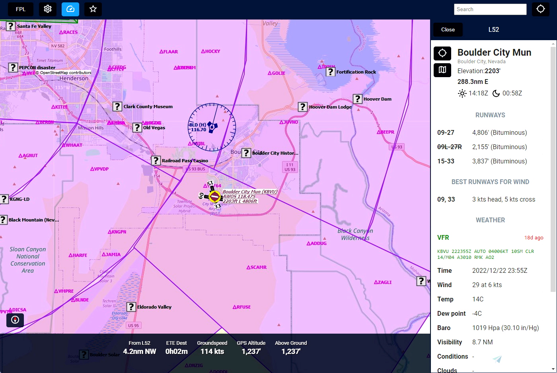
Task: Click runway 09-27 row
Action: point(490,132)
